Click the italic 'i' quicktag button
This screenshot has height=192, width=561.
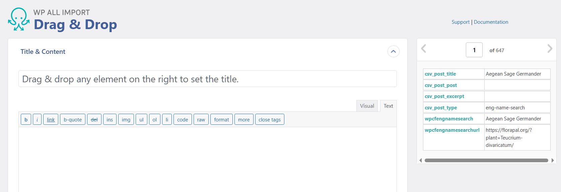tap(37, 119)
